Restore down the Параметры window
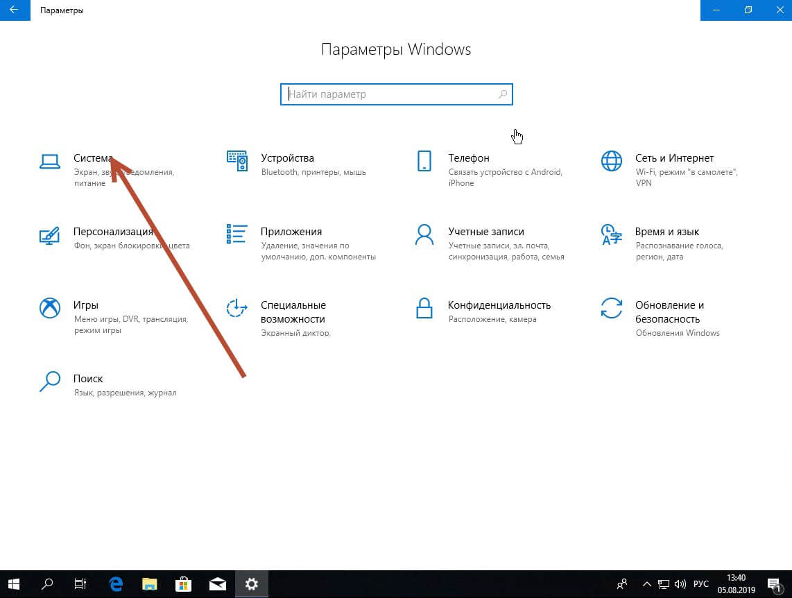Viewport: 792px width, 598px height. click(x=748, y=10)
